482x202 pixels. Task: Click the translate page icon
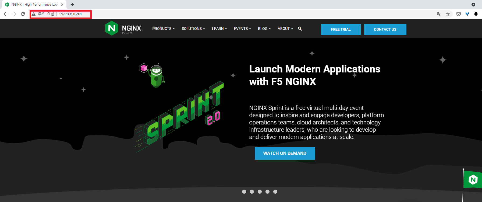coord(439,14)
